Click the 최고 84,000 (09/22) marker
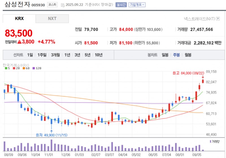The width and height of the screenshot is (226, 158). click(188, 73)
